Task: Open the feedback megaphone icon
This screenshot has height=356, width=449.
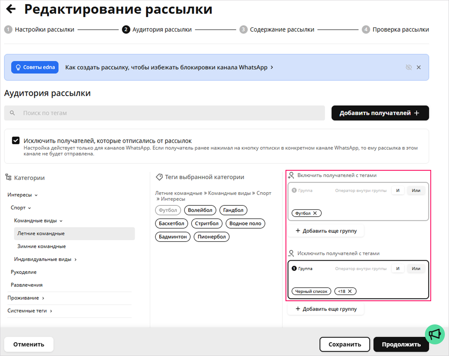Action: point(435,334)
